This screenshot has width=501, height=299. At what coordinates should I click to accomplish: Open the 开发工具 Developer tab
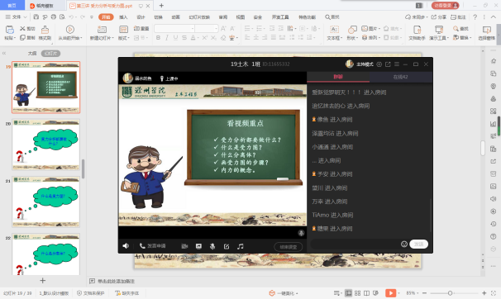[x=280, y=17]
